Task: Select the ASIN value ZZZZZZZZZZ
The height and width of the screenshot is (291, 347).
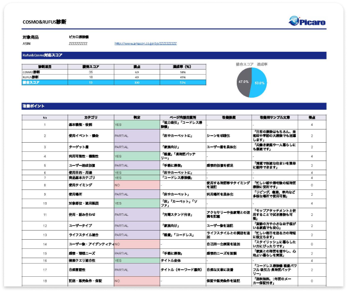Action: tap(78, 43)
